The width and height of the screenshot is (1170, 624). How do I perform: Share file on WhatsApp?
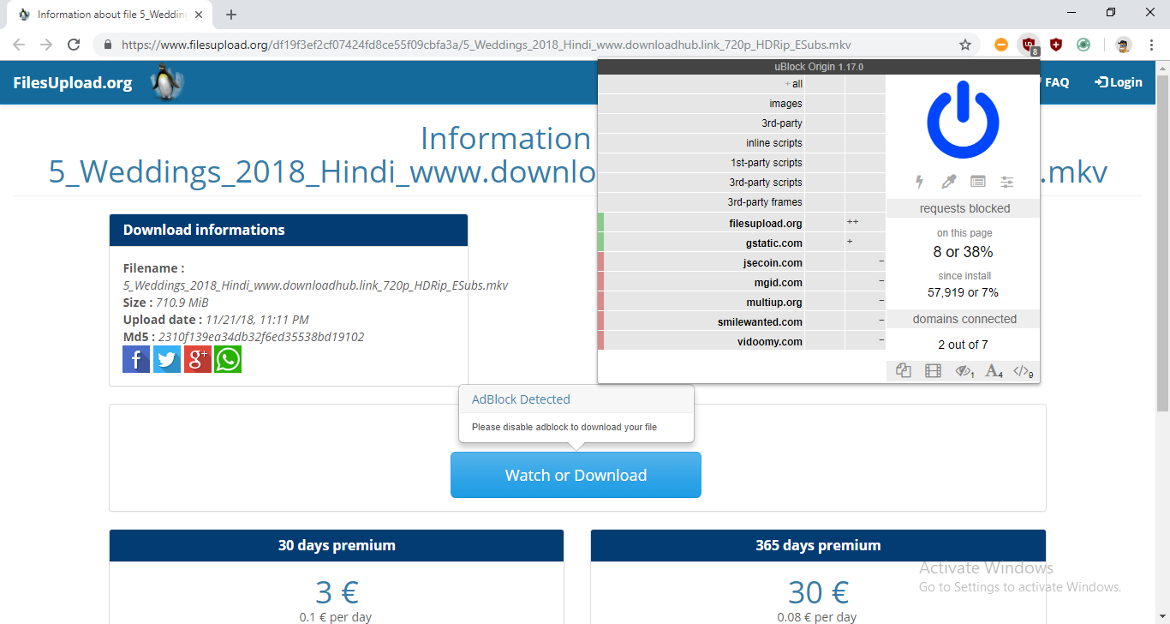tap(228, 359)
